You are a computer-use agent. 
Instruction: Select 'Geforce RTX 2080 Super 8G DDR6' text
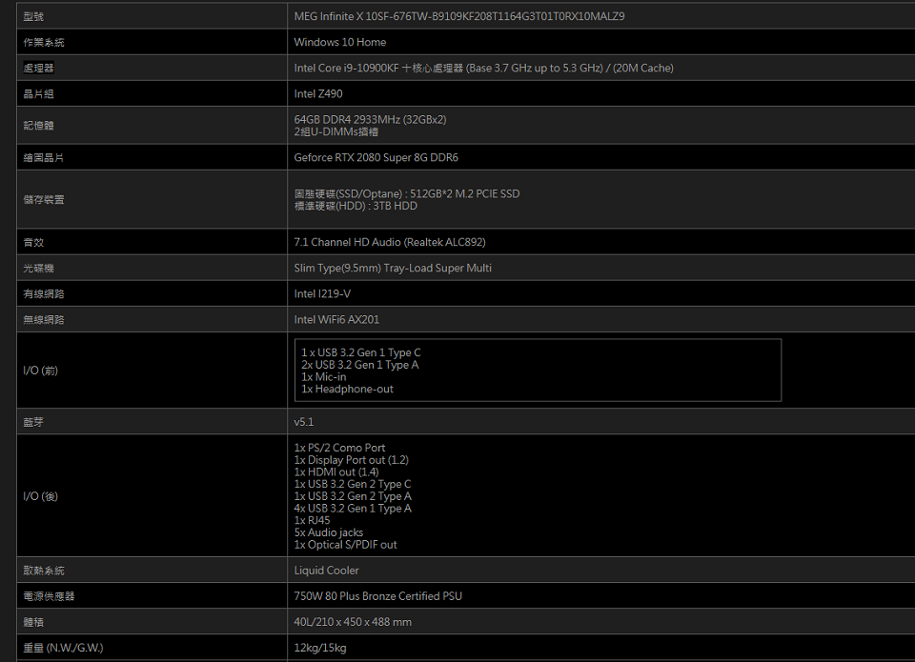[376, 157]
